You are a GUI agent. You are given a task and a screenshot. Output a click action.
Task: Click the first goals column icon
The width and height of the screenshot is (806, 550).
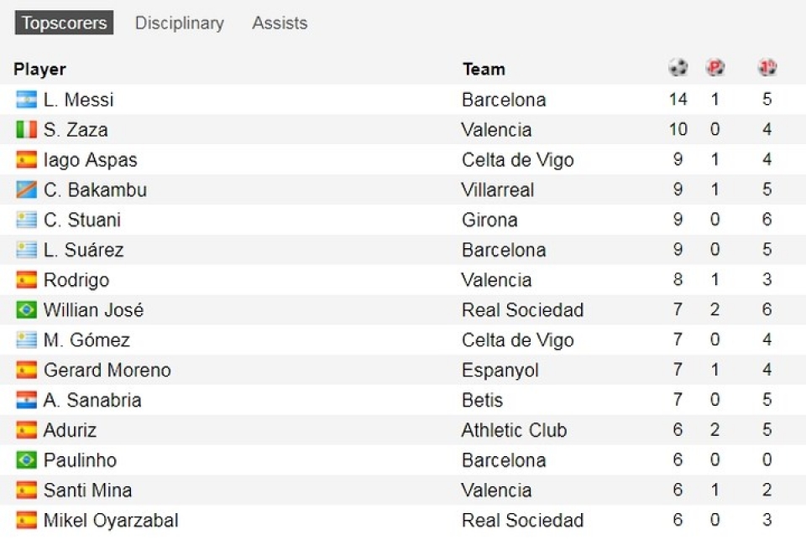(x=767, y=68)
